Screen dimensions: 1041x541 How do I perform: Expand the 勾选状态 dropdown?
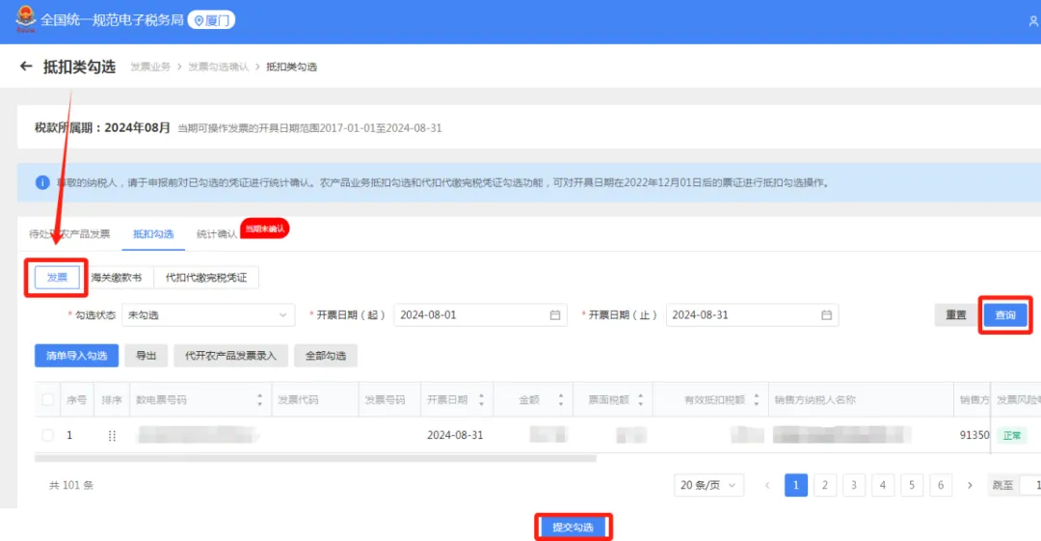click(208, 315)
